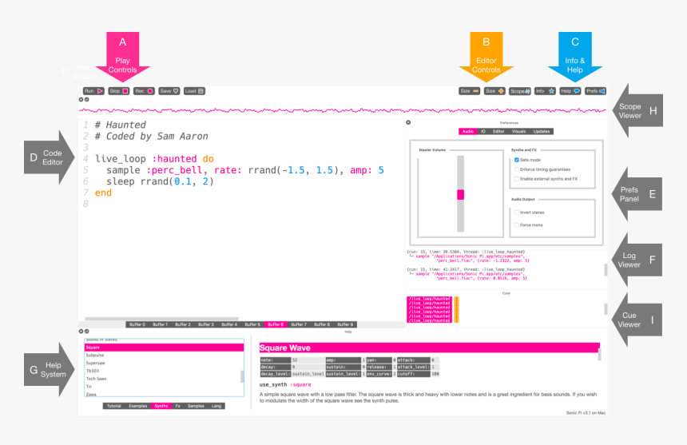Close the scope viewer panel
This screenshot has width=687, height=445.
[81, 99]
